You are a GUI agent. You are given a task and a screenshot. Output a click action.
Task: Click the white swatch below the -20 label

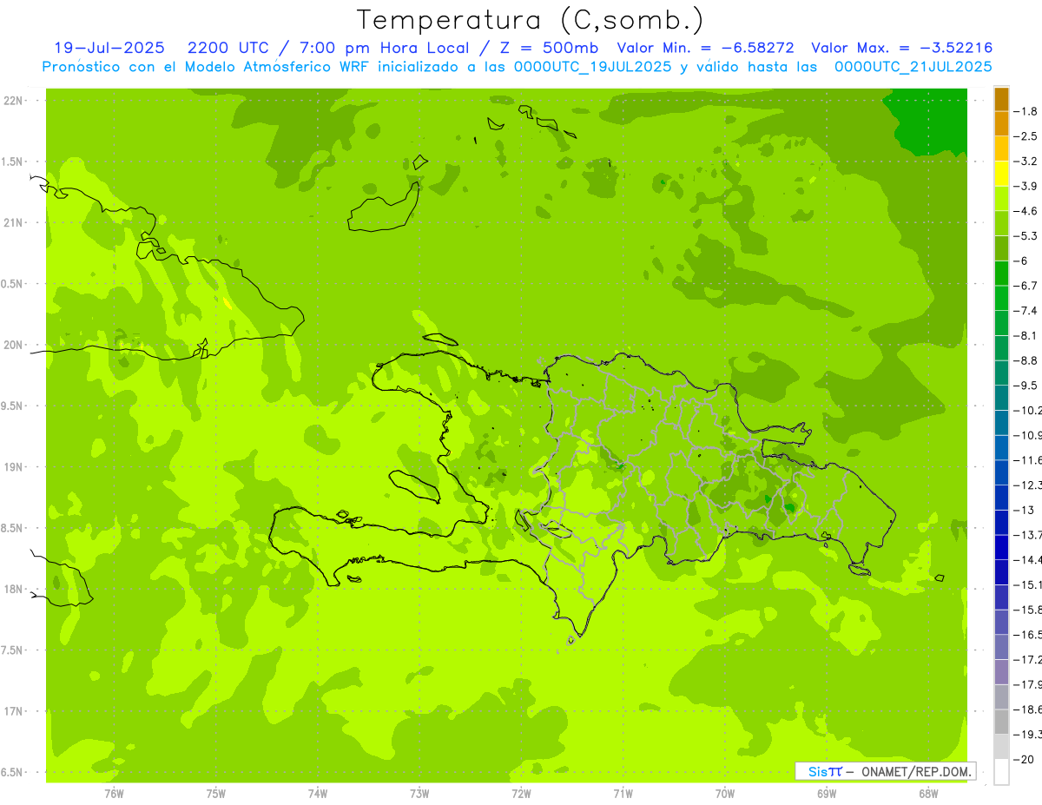click(1001, 772)
